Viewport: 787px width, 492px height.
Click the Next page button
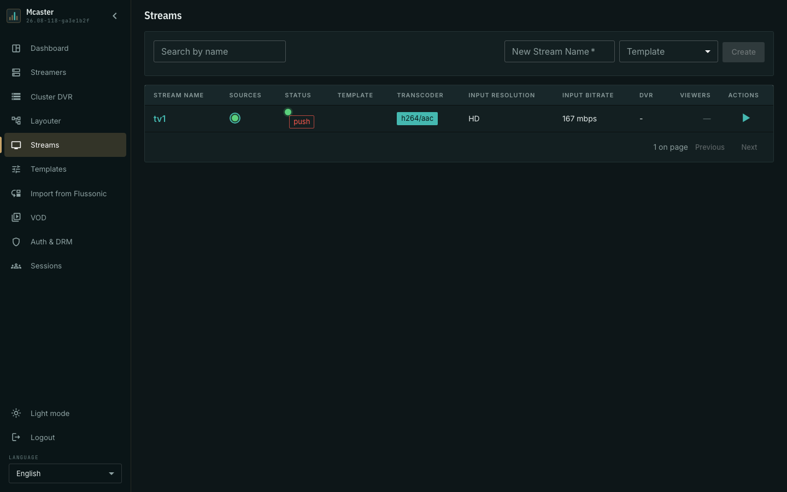coord(749,147)
